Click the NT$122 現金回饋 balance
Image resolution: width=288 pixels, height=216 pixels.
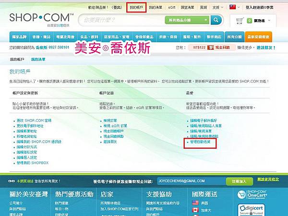(211, 48)
